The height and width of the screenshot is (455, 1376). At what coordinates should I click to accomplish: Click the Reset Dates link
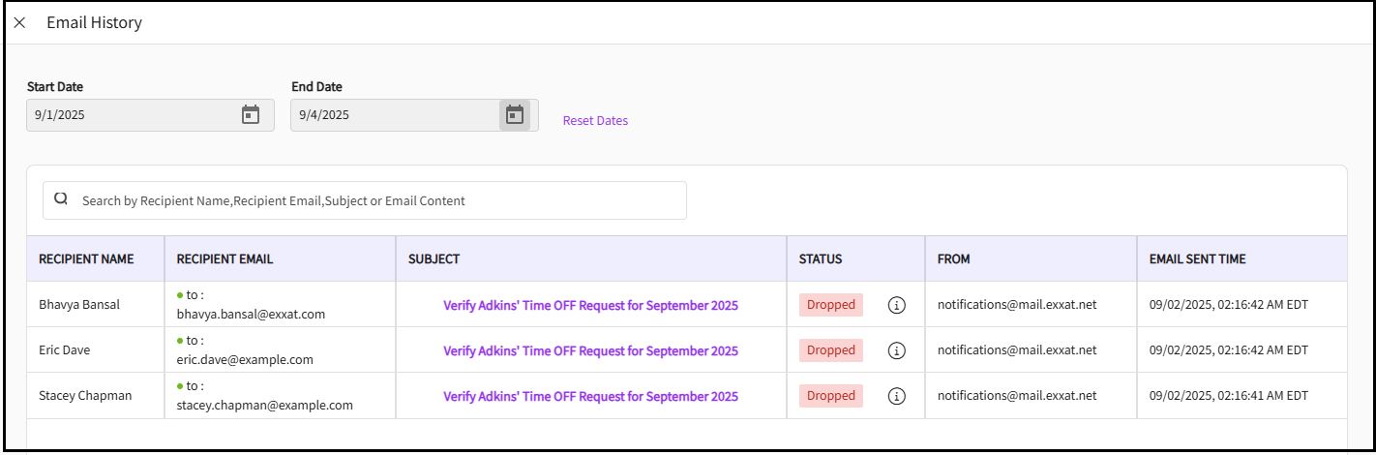(x=595, y=121)
